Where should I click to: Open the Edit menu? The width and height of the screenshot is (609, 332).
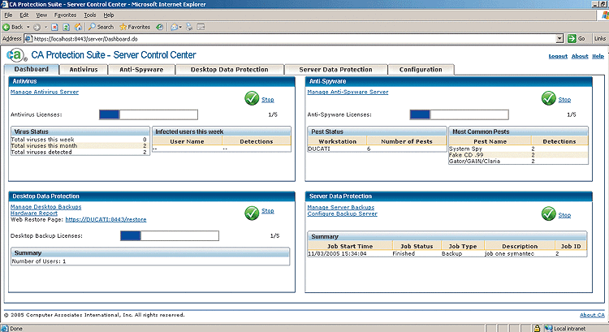(24, 15)
